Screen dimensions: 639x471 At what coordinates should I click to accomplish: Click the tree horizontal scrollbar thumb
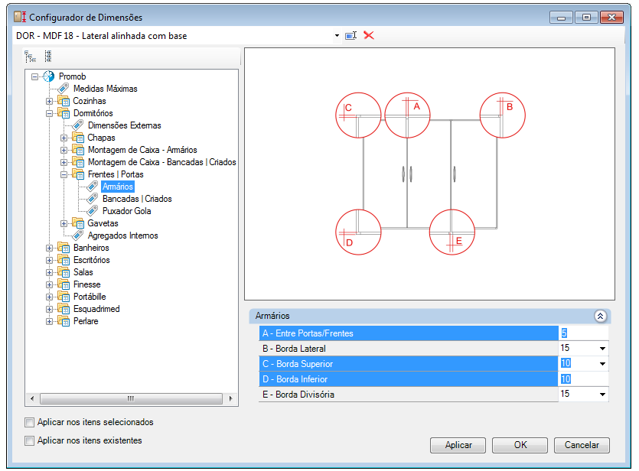click(131, 398)
